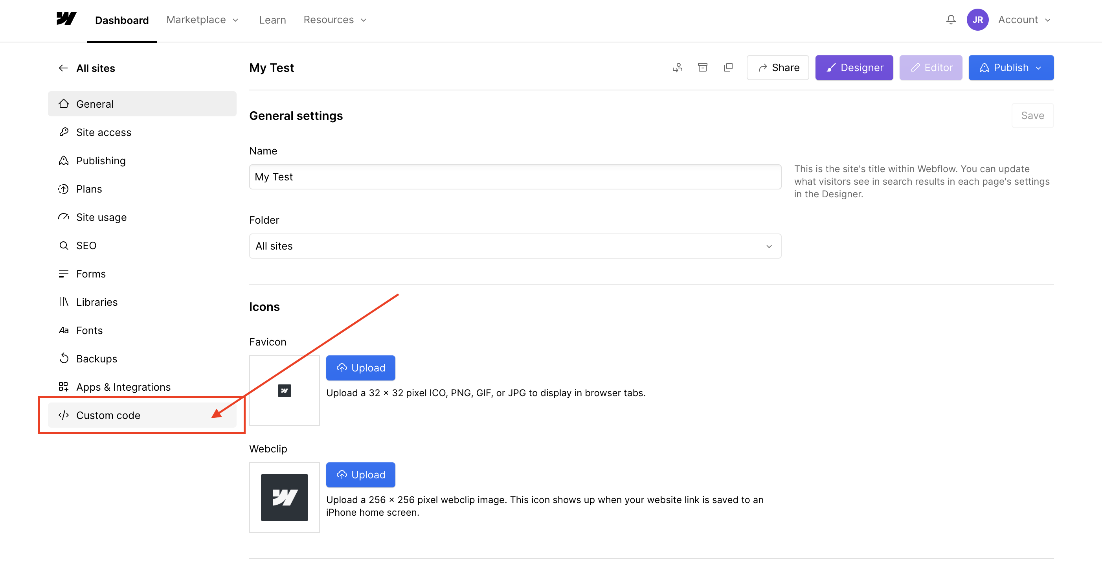Open the site in the Designer
The image size is (1102, 566).
(x=854, y=67)
